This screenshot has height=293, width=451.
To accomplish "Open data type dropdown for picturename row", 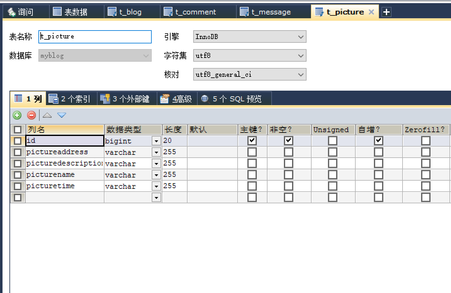I will pyautogui.click(x=156, y=175).
